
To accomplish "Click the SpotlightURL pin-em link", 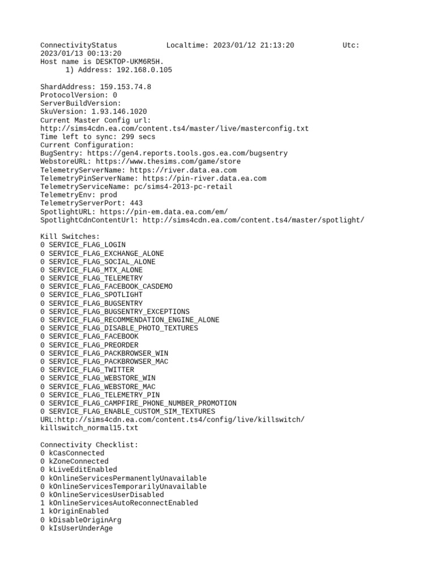I will [164, 212].
